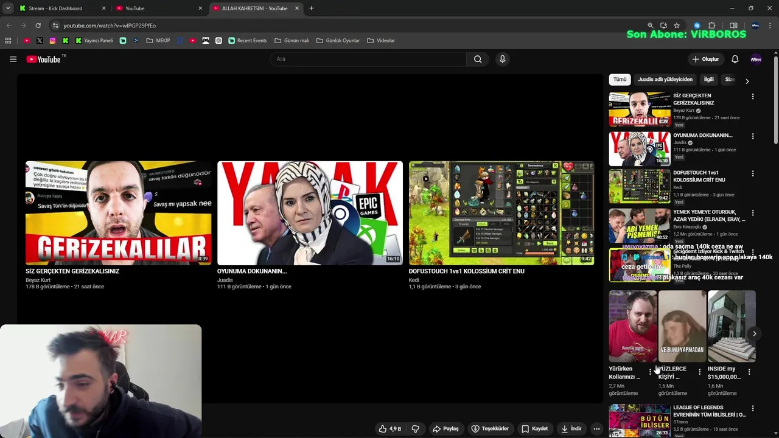Open the VE BUNU YAPMADAN short thumbnail
This screenshot has width=779, height=438.
(x=682, y=326)
